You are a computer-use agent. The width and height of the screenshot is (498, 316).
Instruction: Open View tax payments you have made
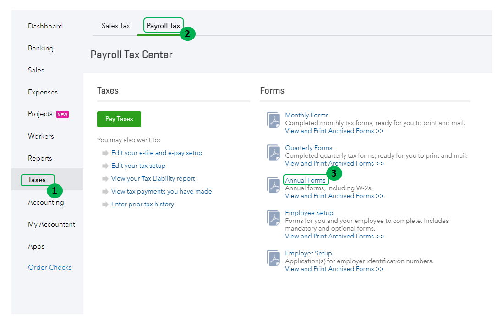pos(161,191)
